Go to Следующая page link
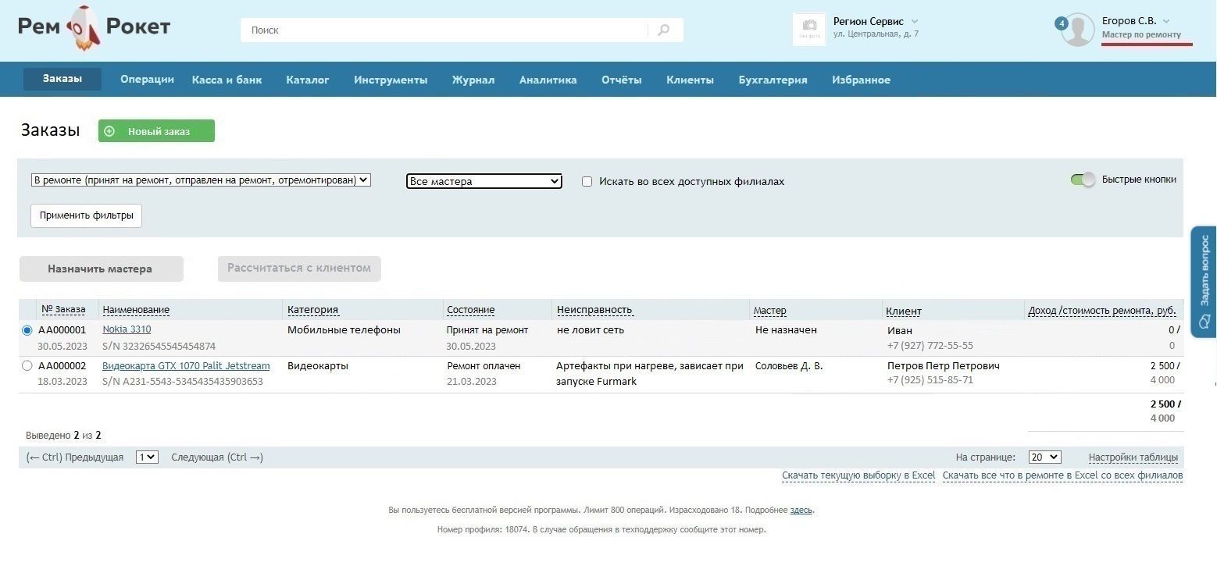 217,457
